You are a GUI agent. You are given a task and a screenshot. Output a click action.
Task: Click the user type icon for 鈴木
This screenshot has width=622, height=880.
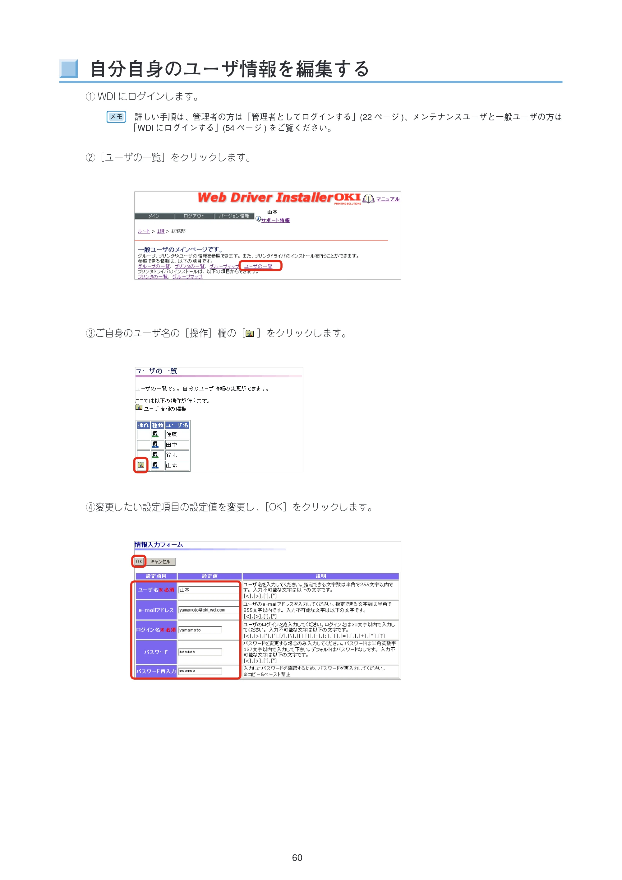(155, 455)
